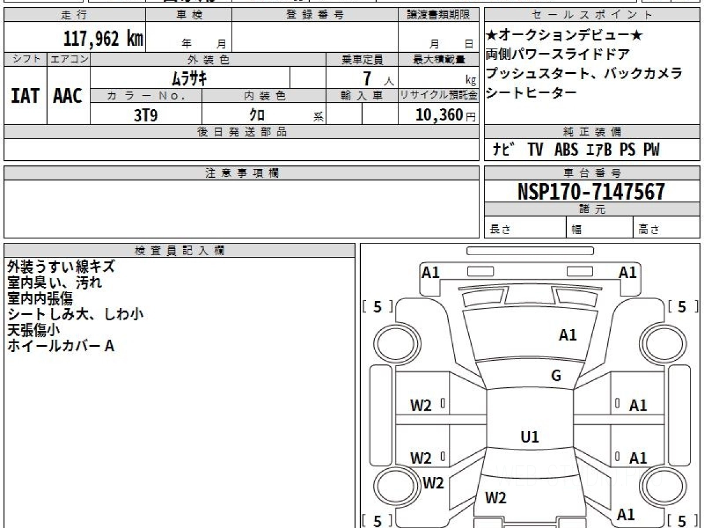Select エアB in the equipment list
Screen dimensions: 704x528
tap(598, 150)
